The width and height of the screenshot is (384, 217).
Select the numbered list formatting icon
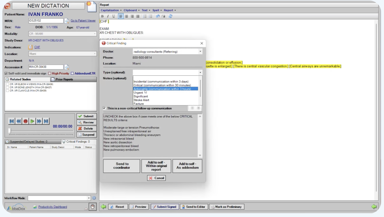coord(150,16)
